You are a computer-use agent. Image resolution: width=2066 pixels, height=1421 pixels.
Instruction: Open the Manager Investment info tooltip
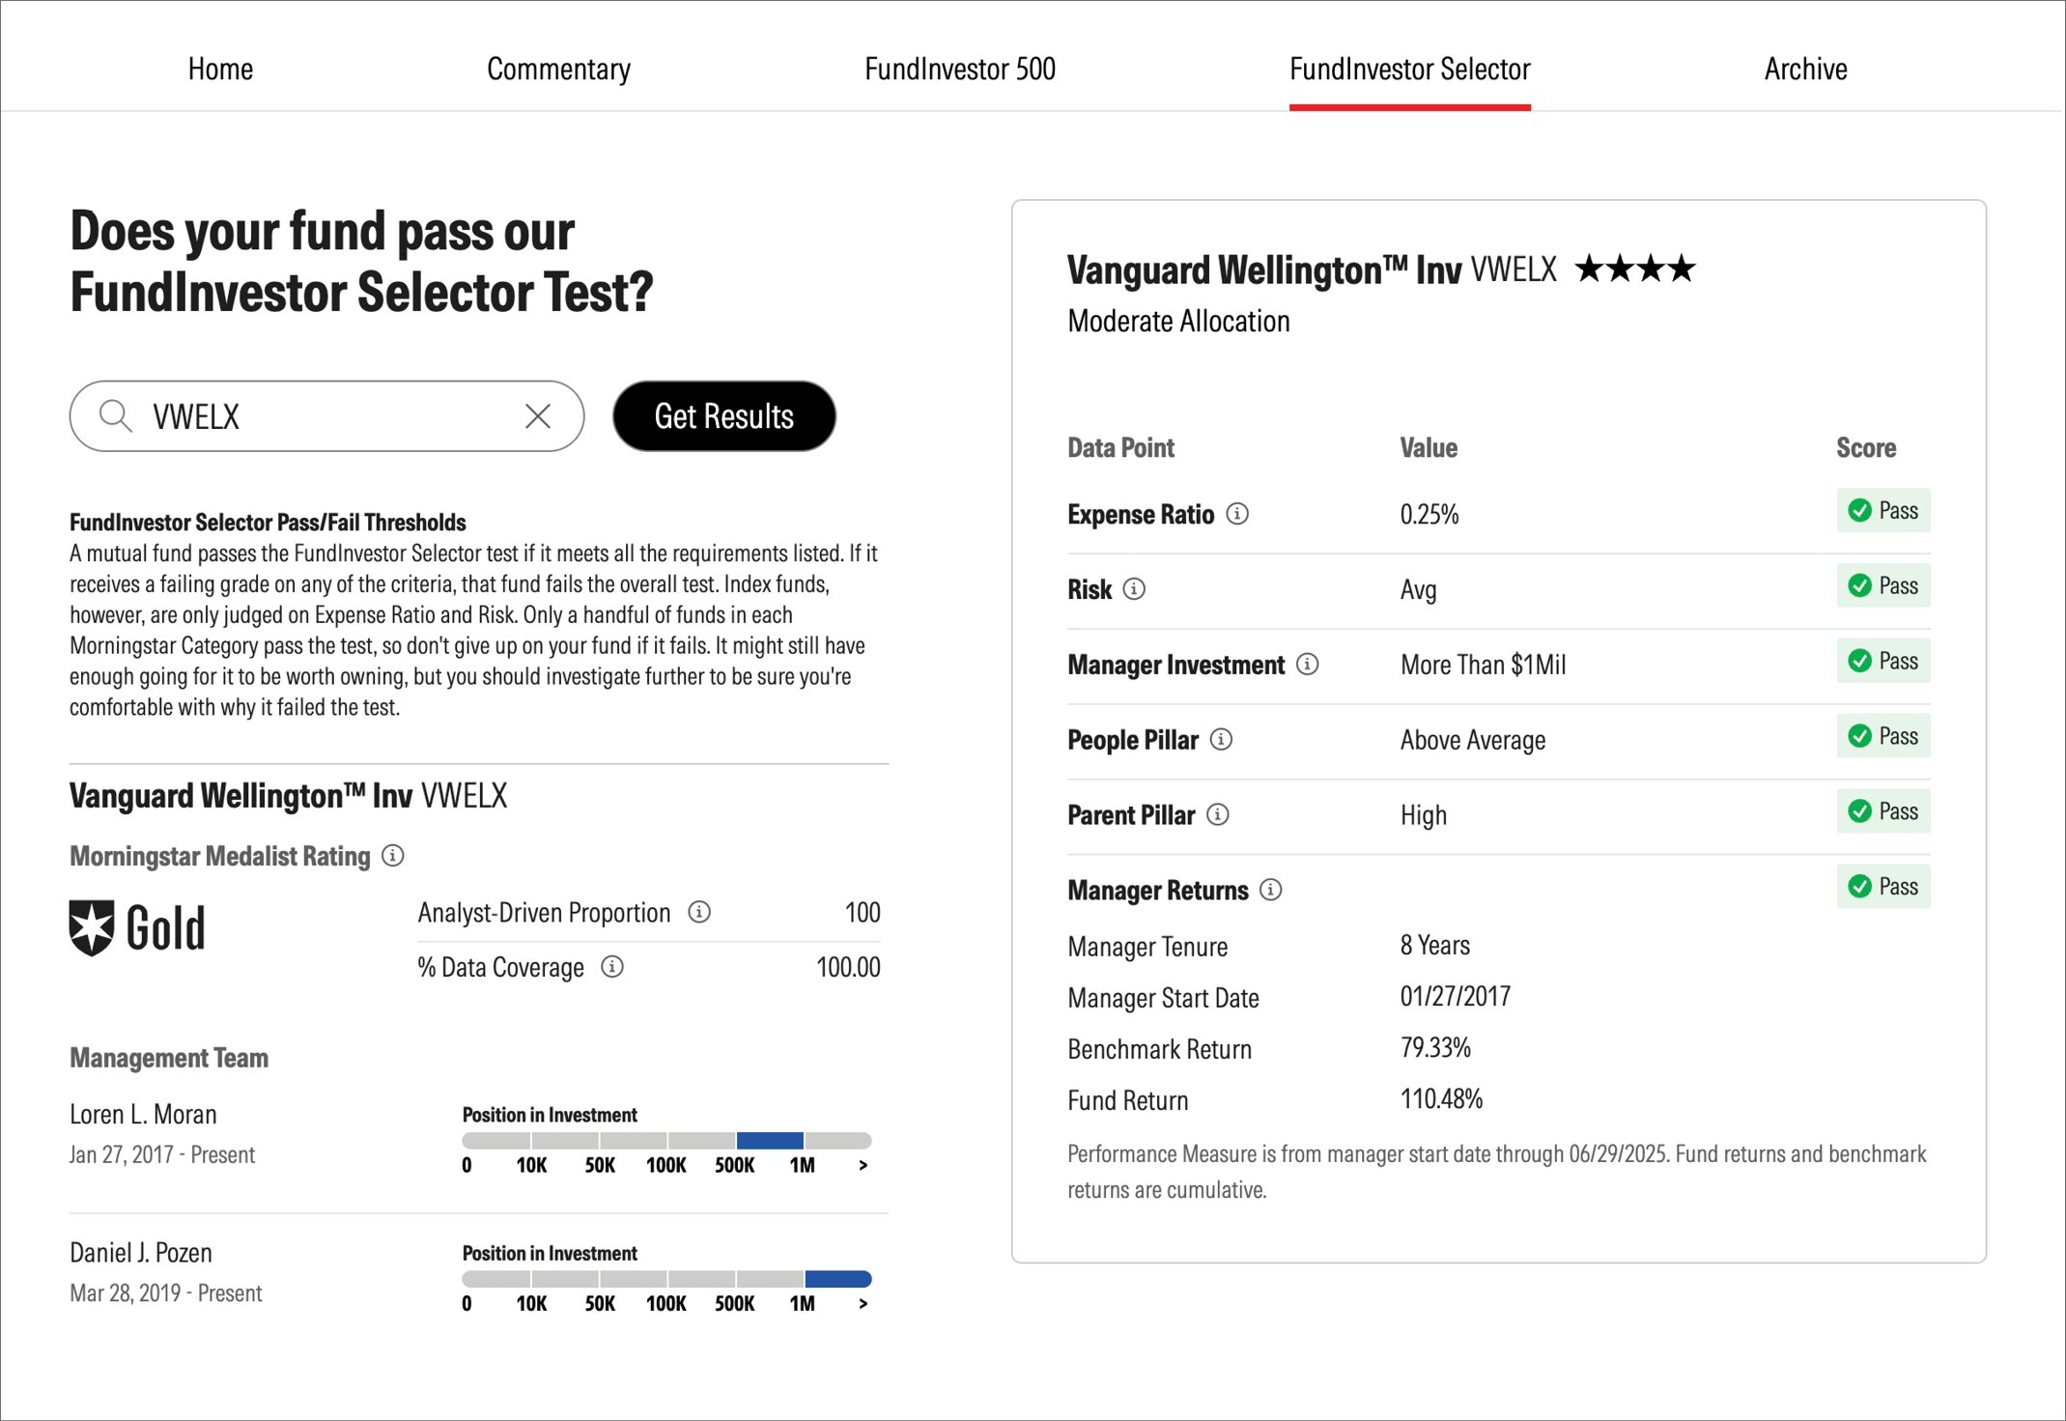(1308, 665)
